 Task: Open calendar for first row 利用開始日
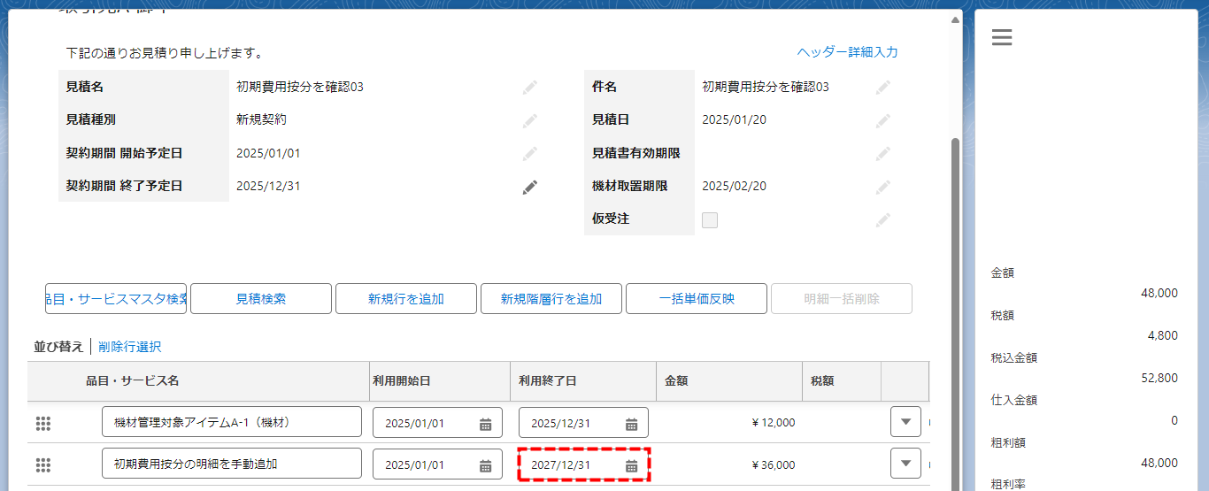pos(485,424)
